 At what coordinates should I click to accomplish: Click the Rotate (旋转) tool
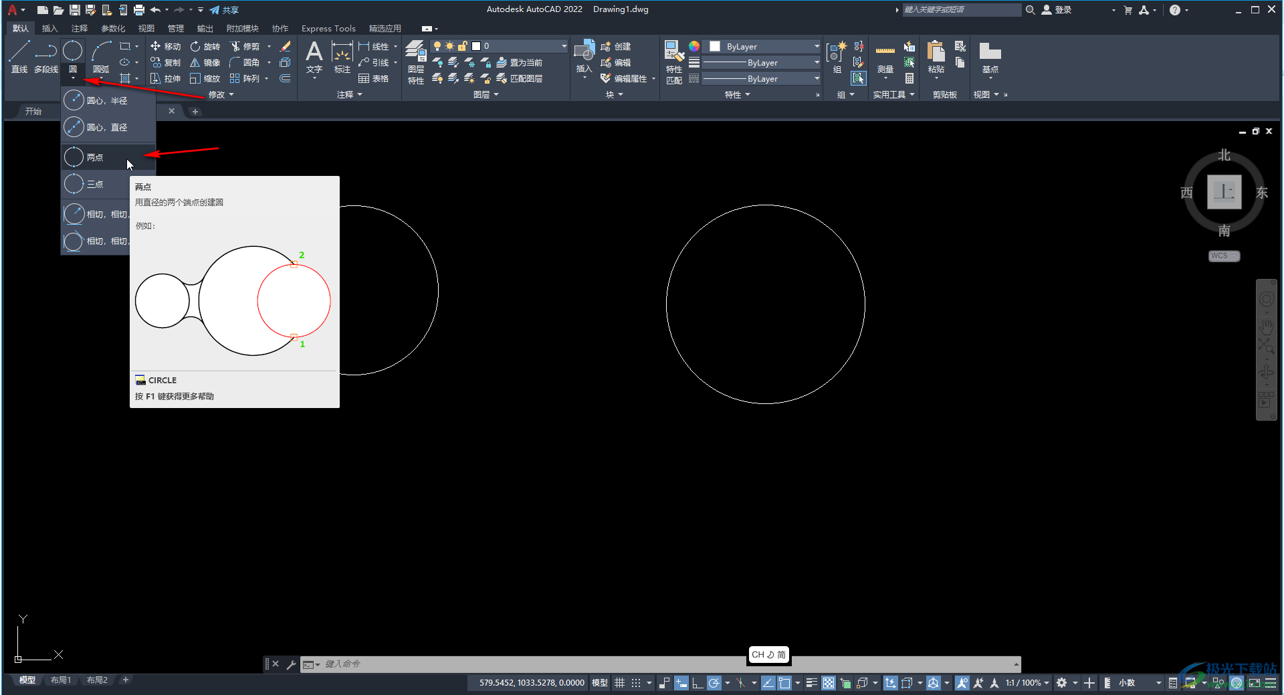[x=205, y=46]
